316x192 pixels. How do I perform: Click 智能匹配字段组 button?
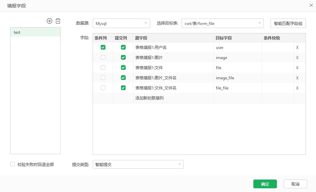click(288, 23)
